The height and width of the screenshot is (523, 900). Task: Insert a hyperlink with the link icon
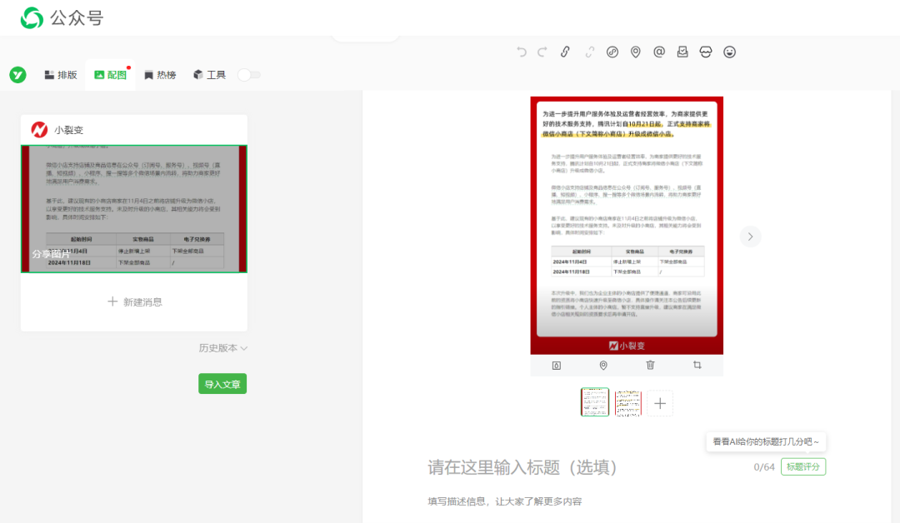[x=565, y=52]
